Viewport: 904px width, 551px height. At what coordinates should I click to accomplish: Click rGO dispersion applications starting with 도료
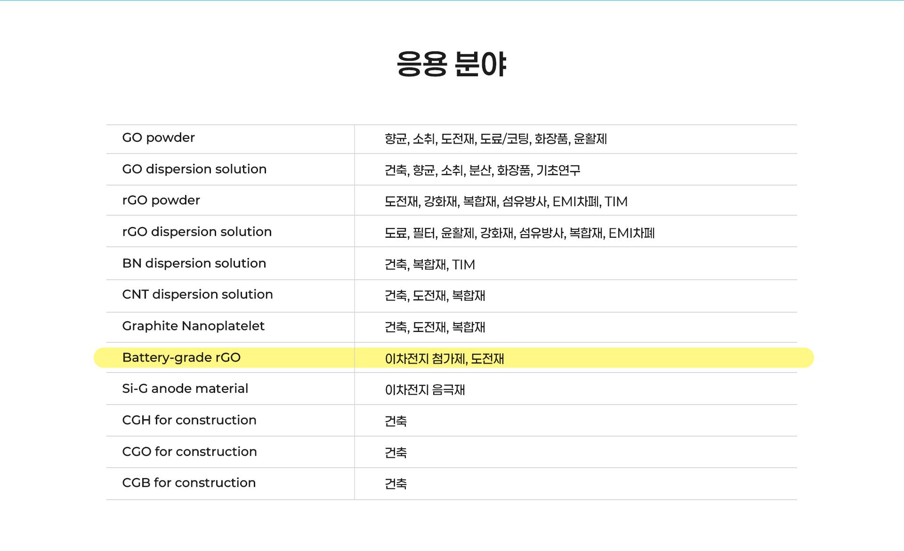tap(519, 234)
